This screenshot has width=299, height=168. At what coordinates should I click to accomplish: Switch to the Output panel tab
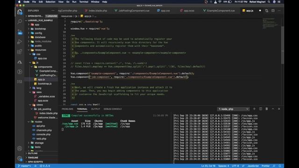coord(95,109)
